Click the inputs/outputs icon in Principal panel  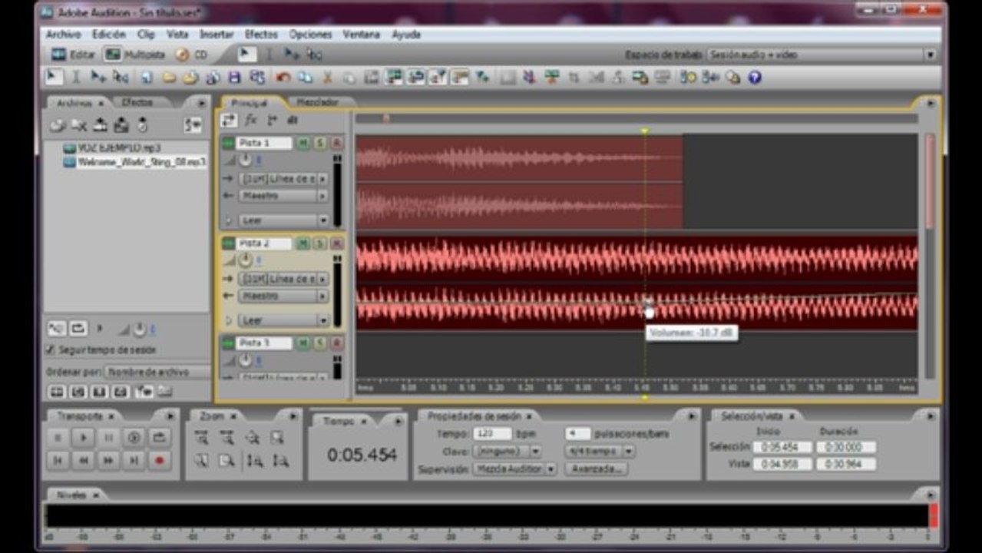tap(229, 120)
